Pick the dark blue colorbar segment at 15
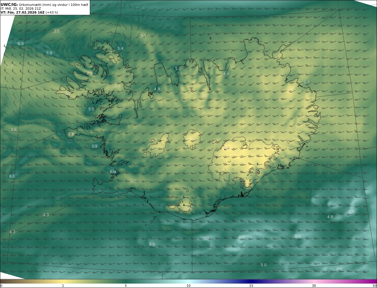This screenshot has height=288, width=377. (x=251, y=281)
